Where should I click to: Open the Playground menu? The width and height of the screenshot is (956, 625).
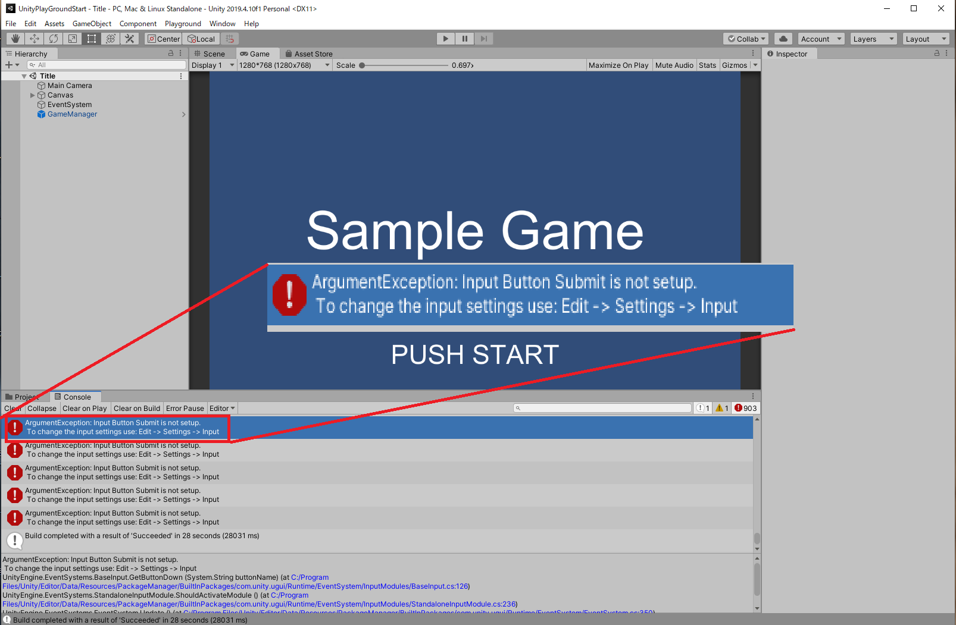[183, 24]
